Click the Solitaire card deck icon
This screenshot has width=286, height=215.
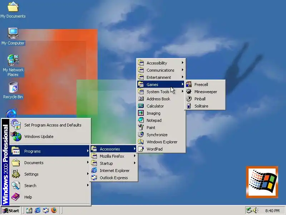pos(189,106)
